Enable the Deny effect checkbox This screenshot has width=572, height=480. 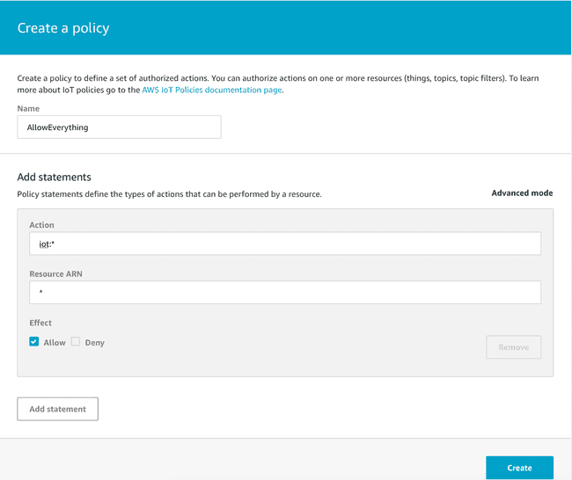[76, 342]
